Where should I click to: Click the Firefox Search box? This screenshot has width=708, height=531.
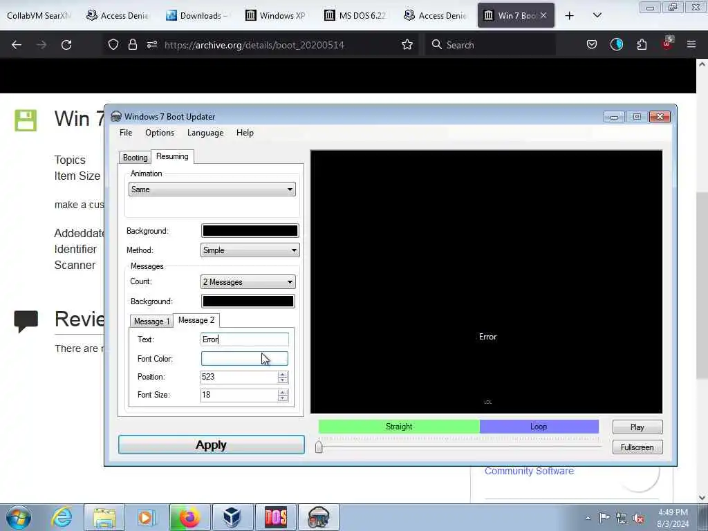490,45
